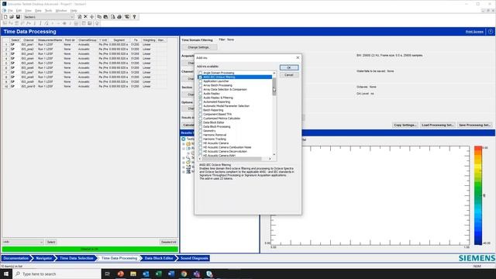Click the Channel column header
This screenshot has width=496, height=279.
(28, 40)
